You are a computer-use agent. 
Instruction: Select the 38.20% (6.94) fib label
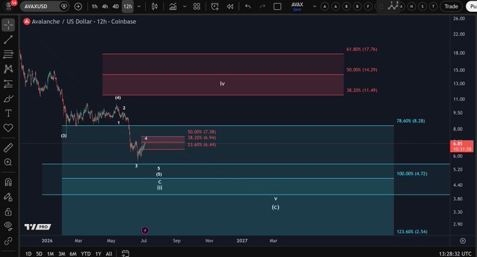point(202,138)
